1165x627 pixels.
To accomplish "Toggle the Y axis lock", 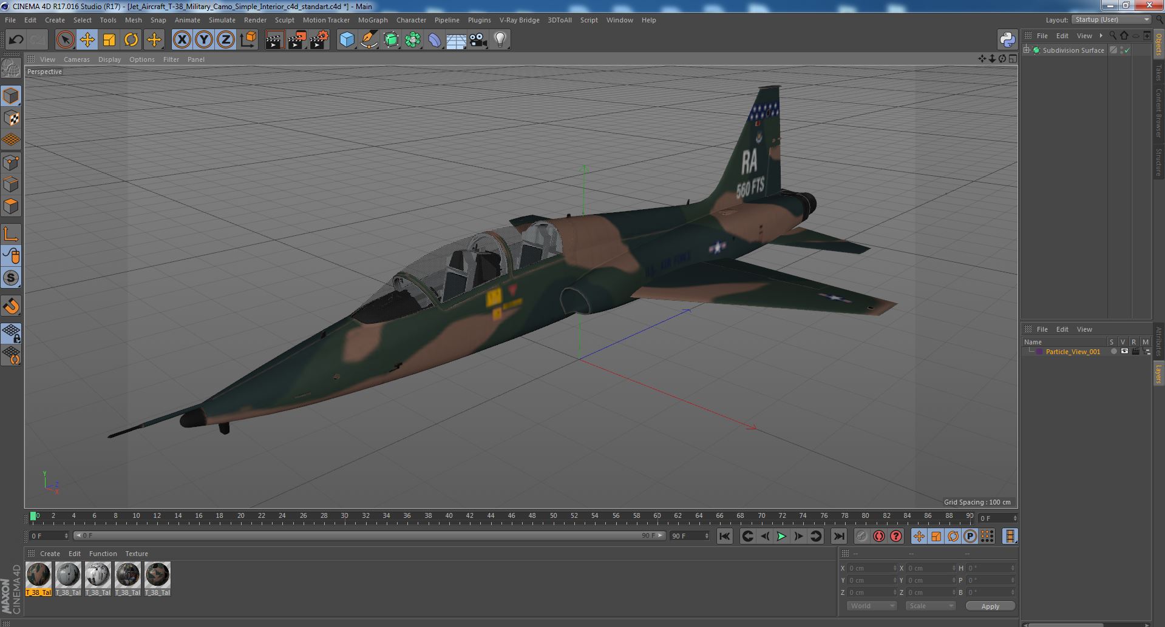I will tap(203, 40).
